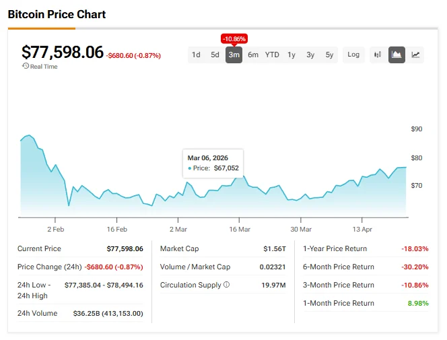
Task: Click the $70 y-axis label
Action: click(416, 186)
